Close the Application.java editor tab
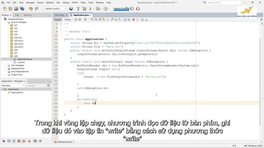Screen dimensions: 264x148 91,15
